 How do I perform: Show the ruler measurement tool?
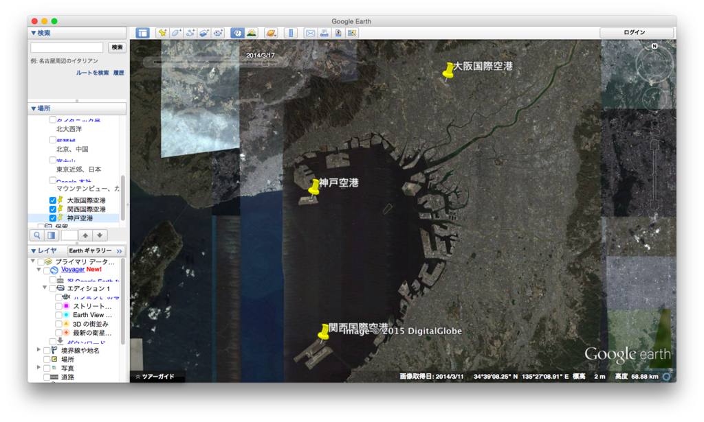pyautogui.click(x=291, y=33)
